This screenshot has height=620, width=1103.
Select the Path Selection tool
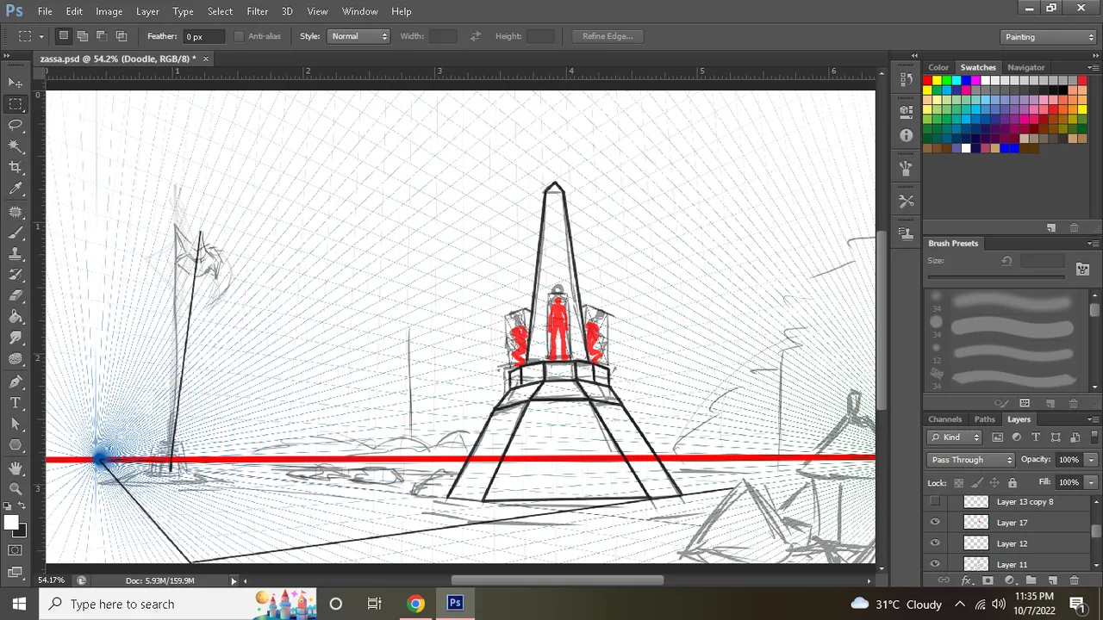[16, 424]
